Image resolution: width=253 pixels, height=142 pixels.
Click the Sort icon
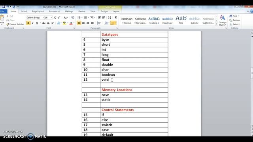(x=110, y=17)
